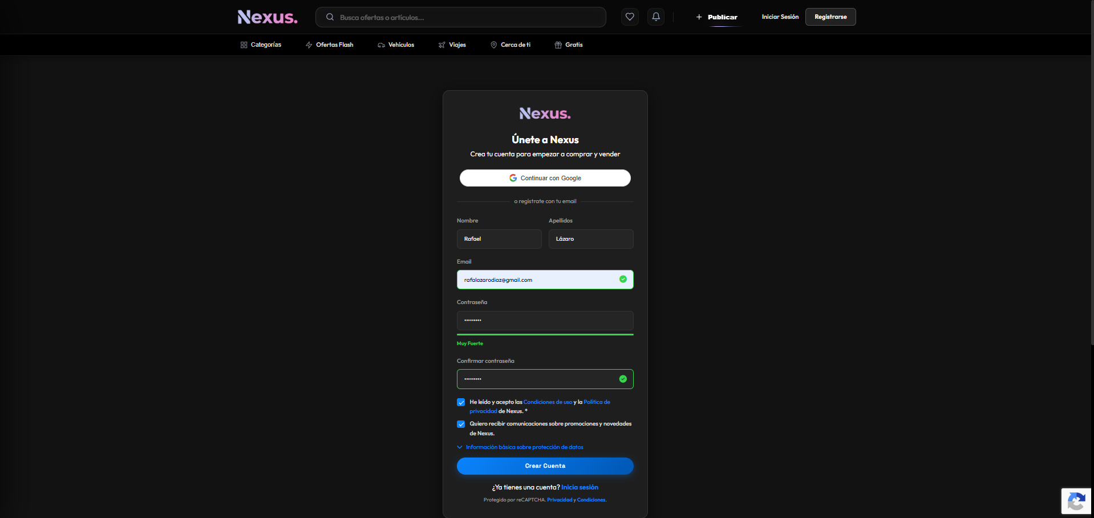Viewport: 1094px width, 518px height.
Task: Click the Nexus logo in the header
Action: click(268, 17)
